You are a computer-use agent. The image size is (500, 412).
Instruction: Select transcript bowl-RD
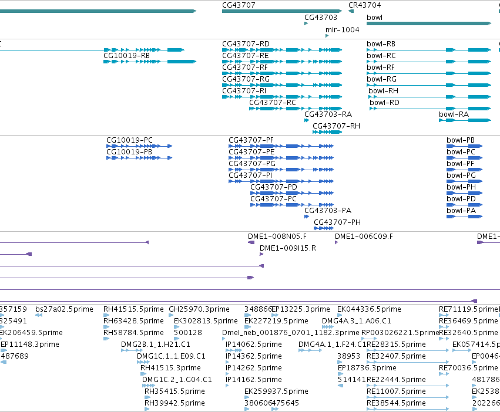431,109
